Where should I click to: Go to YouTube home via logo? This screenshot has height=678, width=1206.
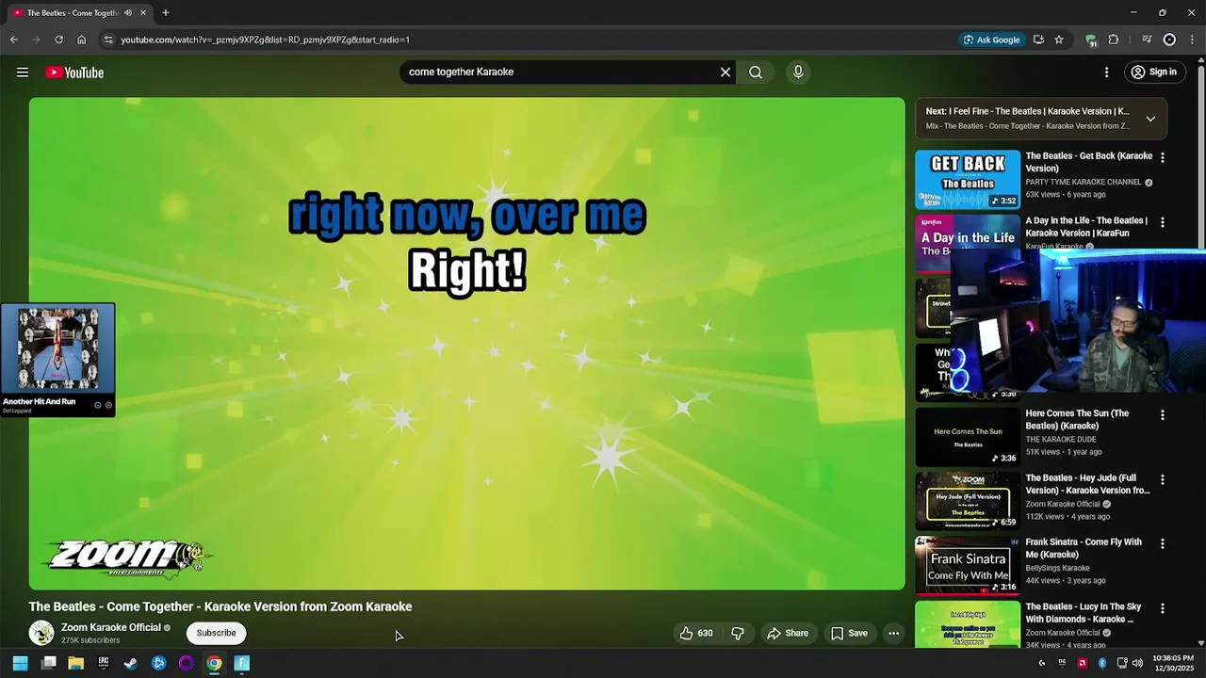coord(74,73)
